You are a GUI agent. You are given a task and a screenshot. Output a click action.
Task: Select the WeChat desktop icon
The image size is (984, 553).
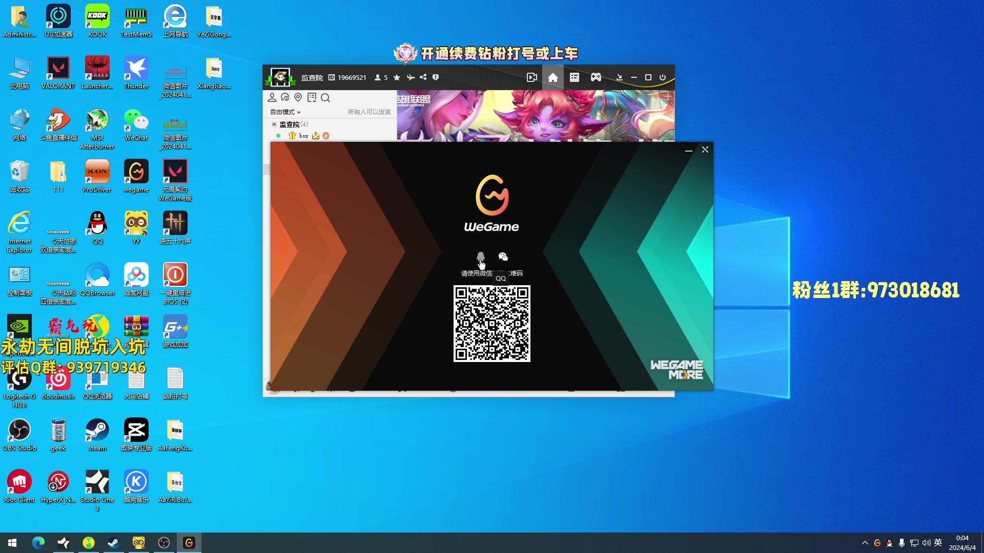click(136, 124)
